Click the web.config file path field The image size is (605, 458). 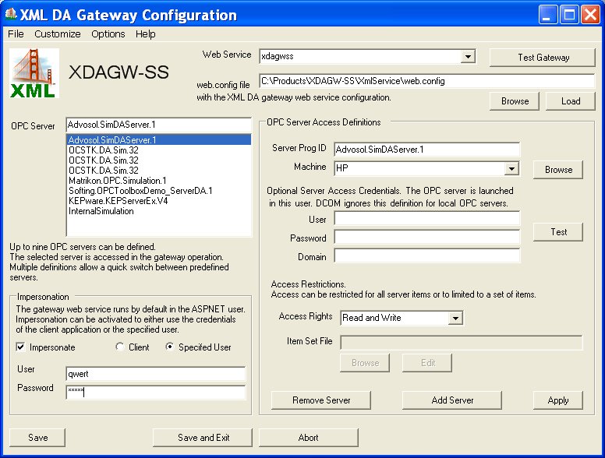pyautogui.click(x=427, y=81)
